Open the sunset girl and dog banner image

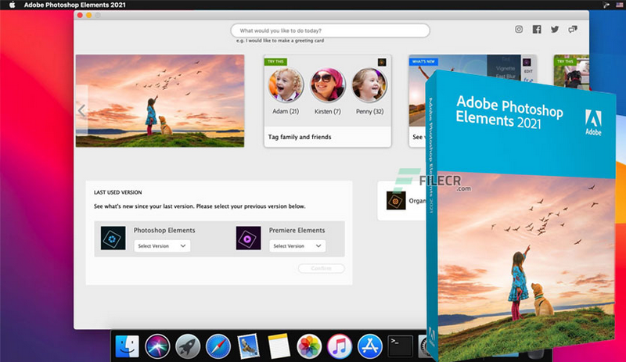[160, 101]
